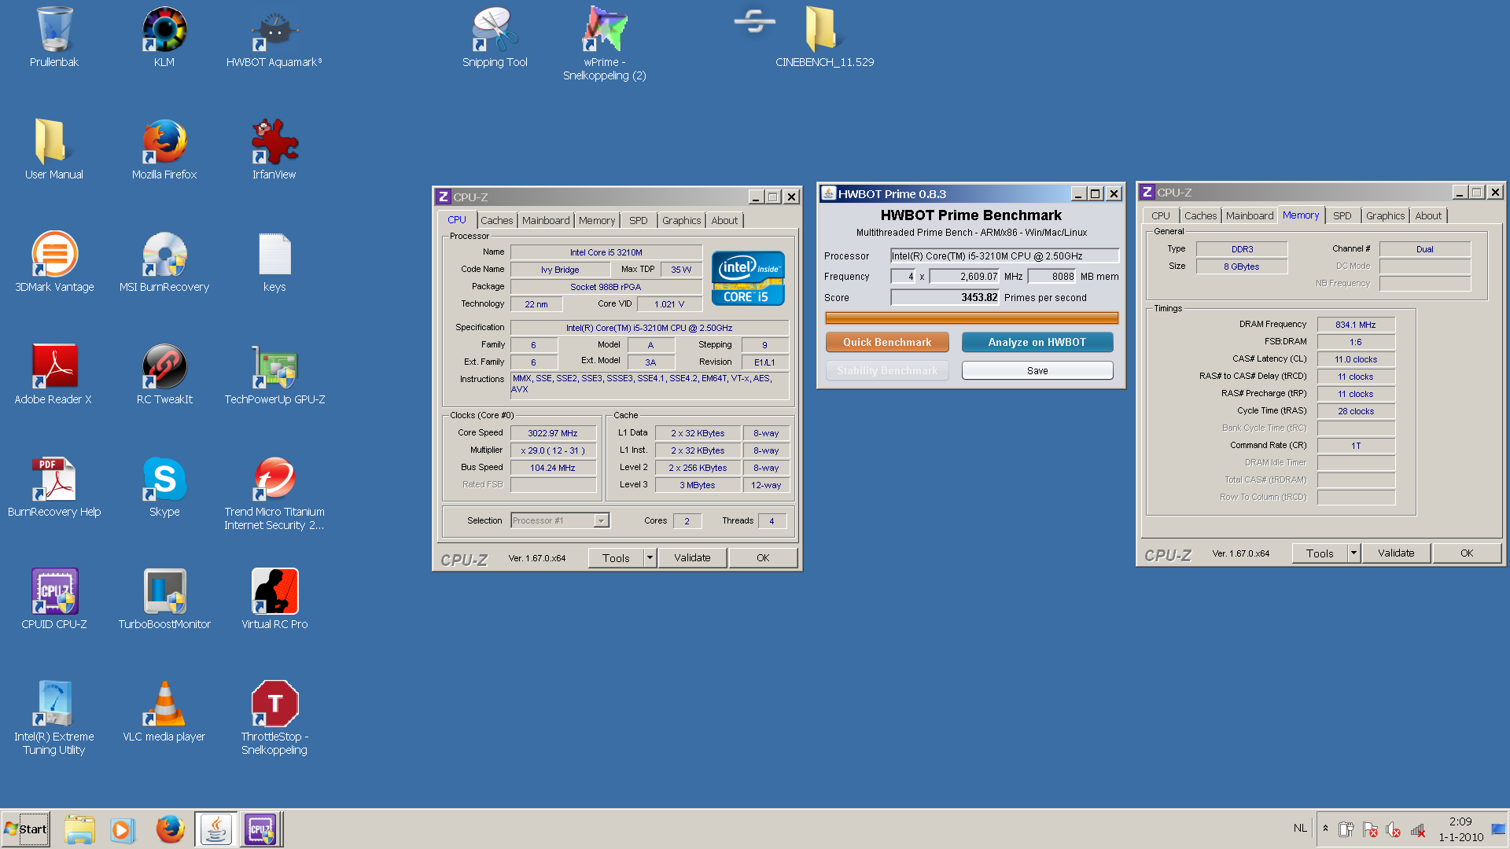Open 3DMark Vantage shortcut

(54, 262)
